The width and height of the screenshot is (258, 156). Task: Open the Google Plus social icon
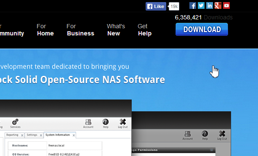218,5
